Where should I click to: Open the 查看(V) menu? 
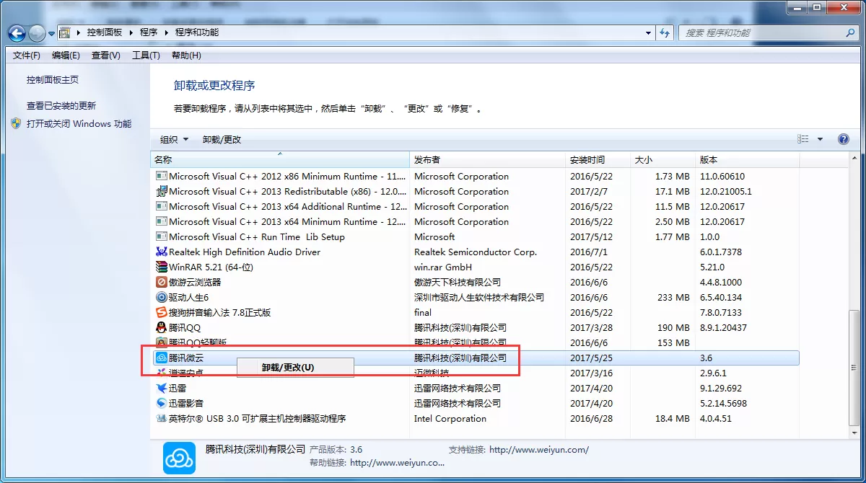click(106, 56)
